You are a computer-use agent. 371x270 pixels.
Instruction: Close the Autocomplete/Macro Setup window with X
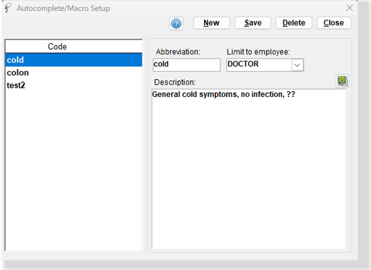tap(350, 8)
